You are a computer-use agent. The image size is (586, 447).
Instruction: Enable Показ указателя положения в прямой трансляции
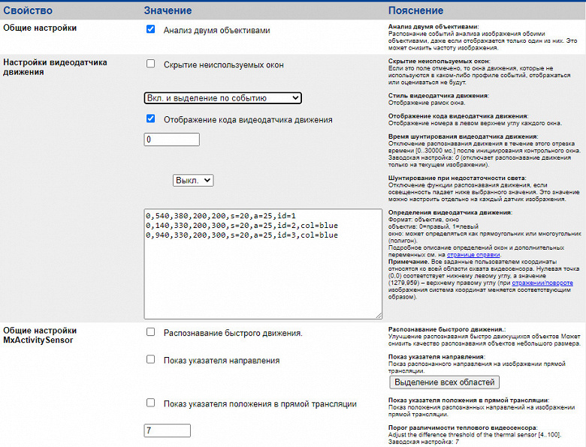pyautogui.click(x=150, y=403)
